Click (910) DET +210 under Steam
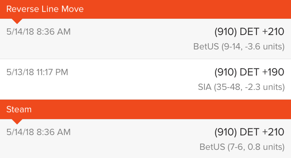Viewport: 291px width, 158px height. pyautogui.click(x=249, y=132)
